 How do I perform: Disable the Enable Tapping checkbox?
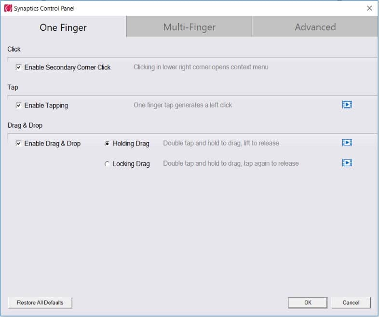point(19,106)
